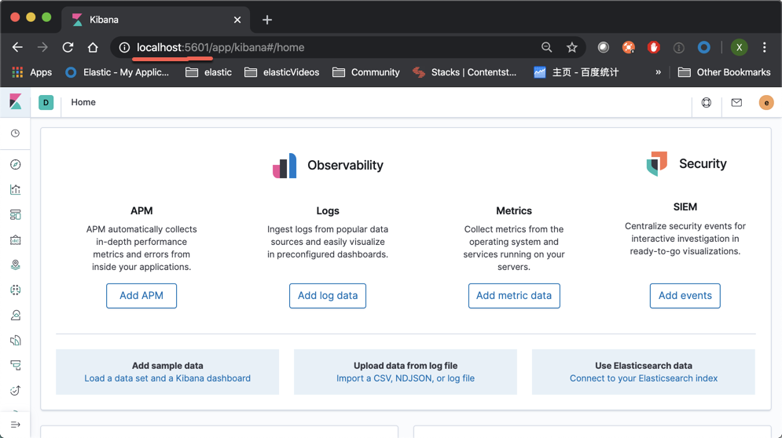Click the Add metric data button
Viewport: 782px width, 438px height.
pyautogui.click(x=514, y=296)
